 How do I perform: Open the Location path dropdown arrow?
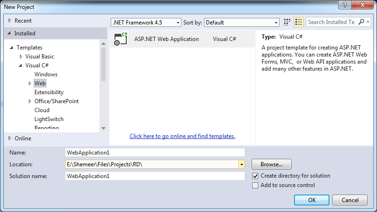(x=241, y=164)
